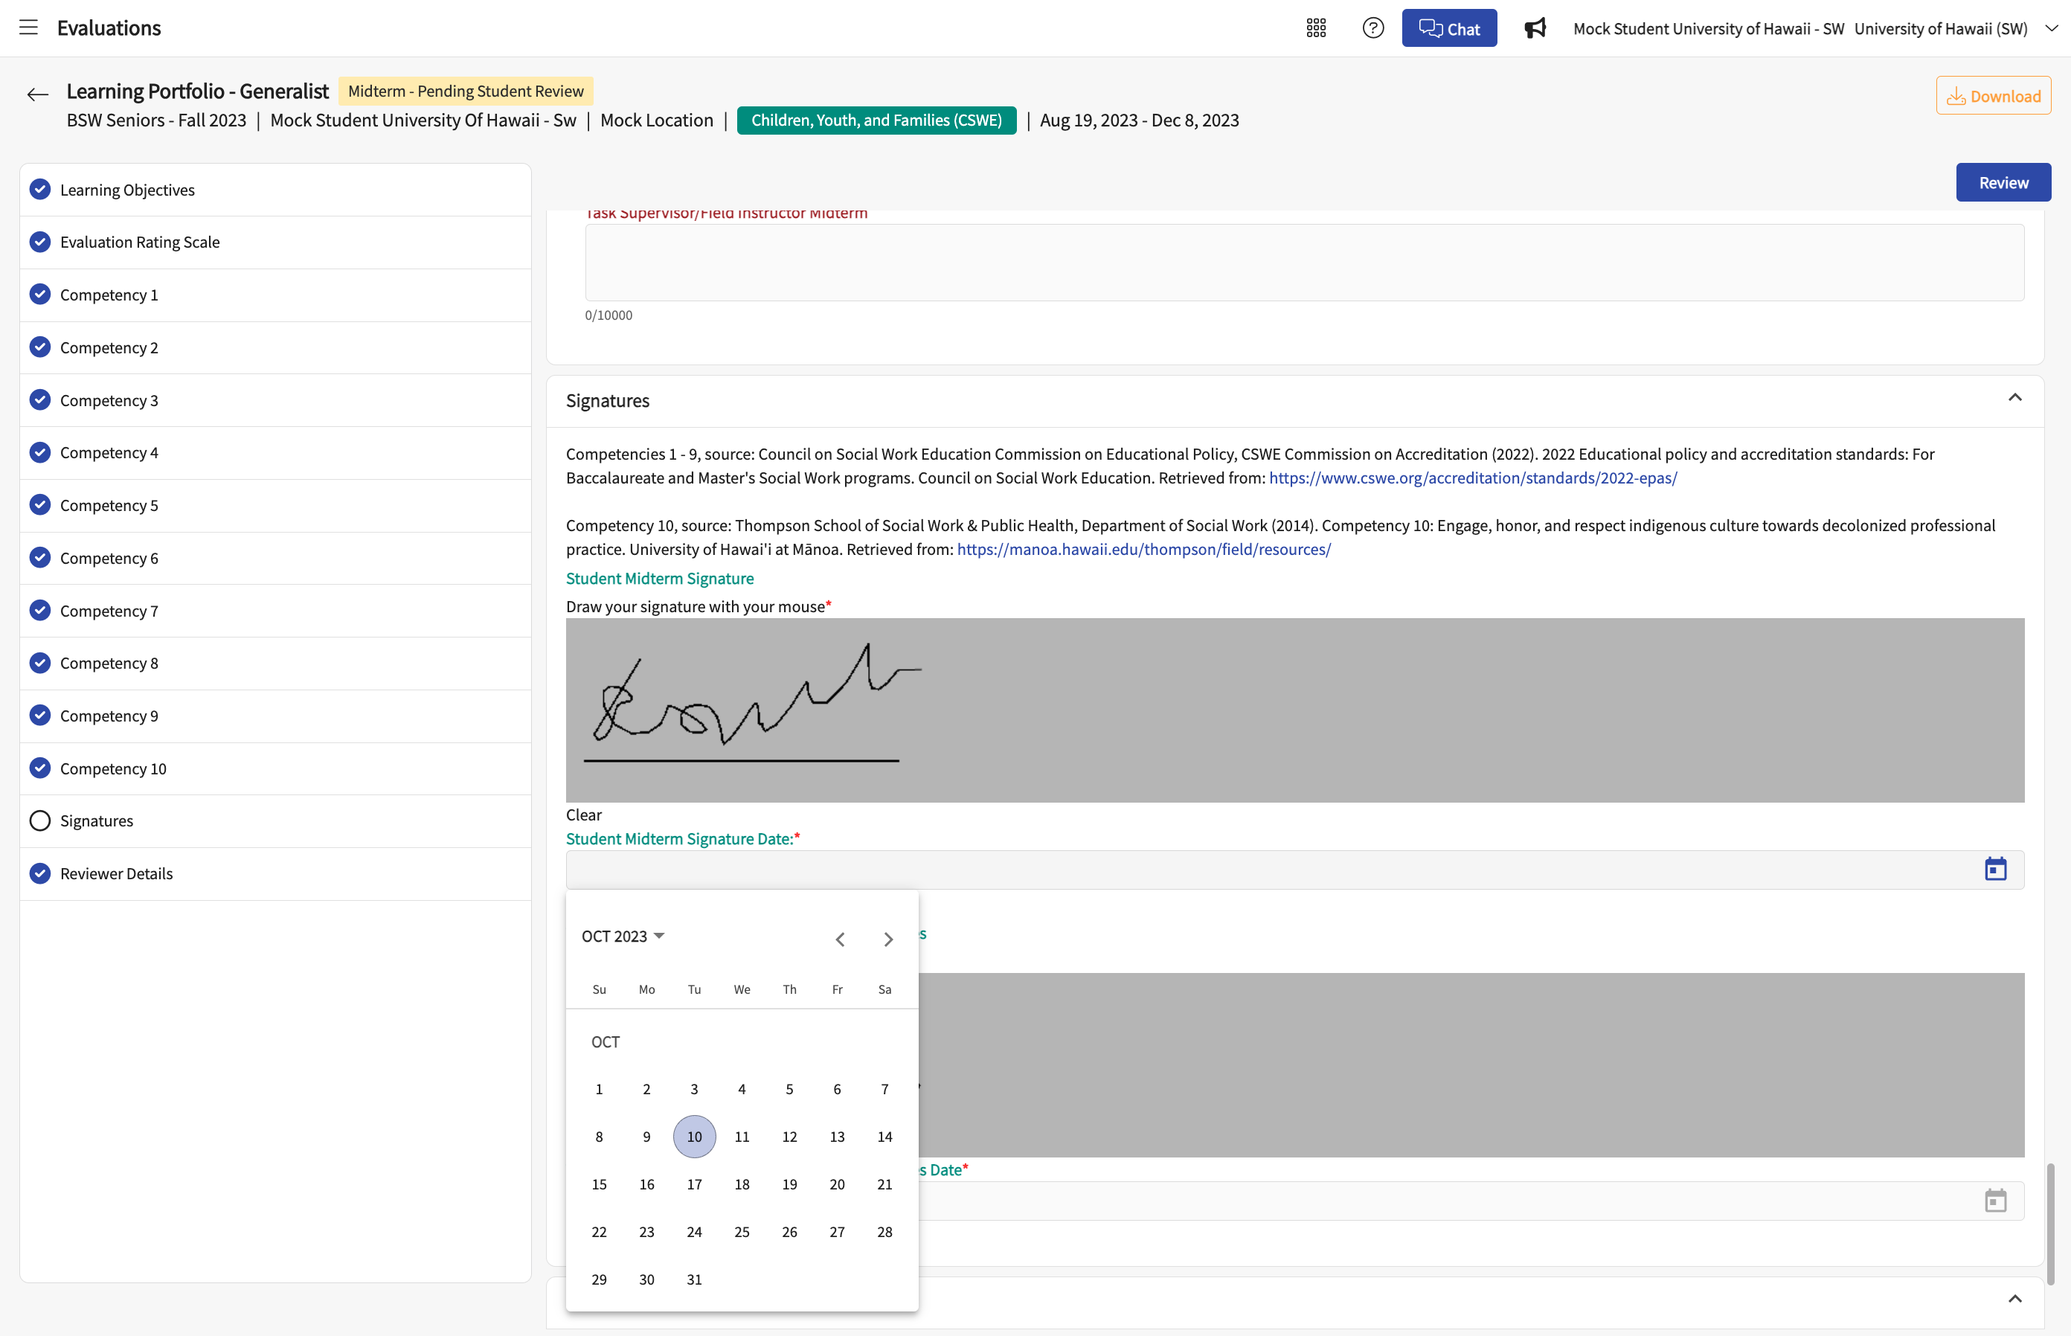Open Evaluation Rating Scale section
This screenshot has width=2071, height=1336.
pyautogui.click(x=275, y=242)
